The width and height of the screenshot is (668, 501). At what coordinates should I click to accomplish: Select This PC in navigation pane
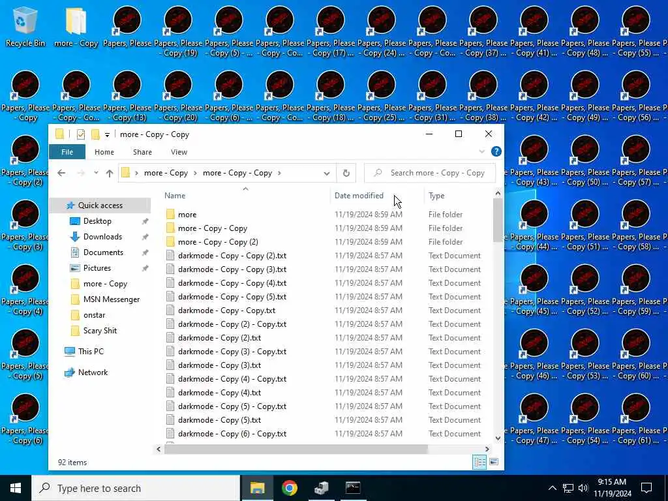[90, 352]
